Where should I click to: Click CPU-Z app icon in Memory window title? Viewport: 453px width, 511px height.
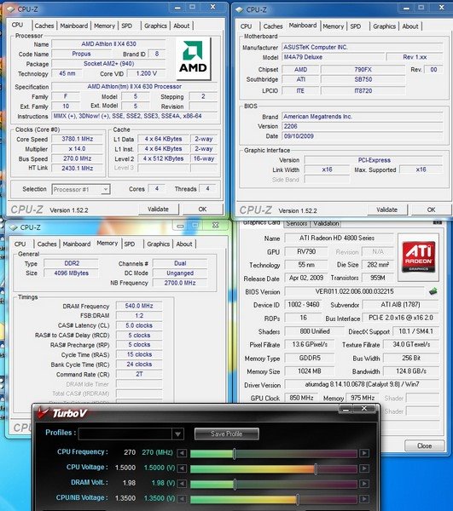tap(14, 227)
